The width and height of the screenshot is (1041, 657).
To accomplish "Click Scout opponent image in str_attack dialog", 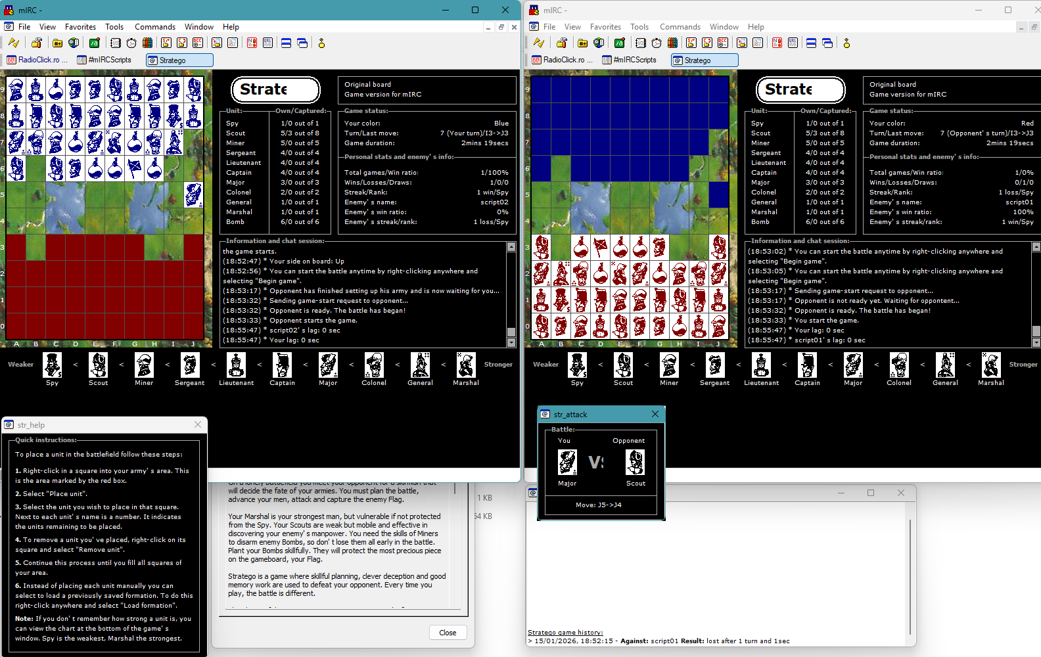I will point(636,463).
